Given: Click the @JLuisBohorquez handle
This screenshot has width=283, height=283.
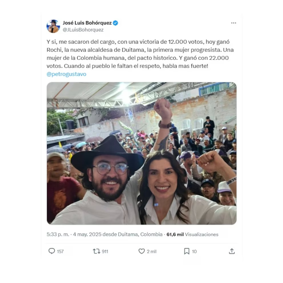Looking at the screenshot, I should [x=83, y=30].
